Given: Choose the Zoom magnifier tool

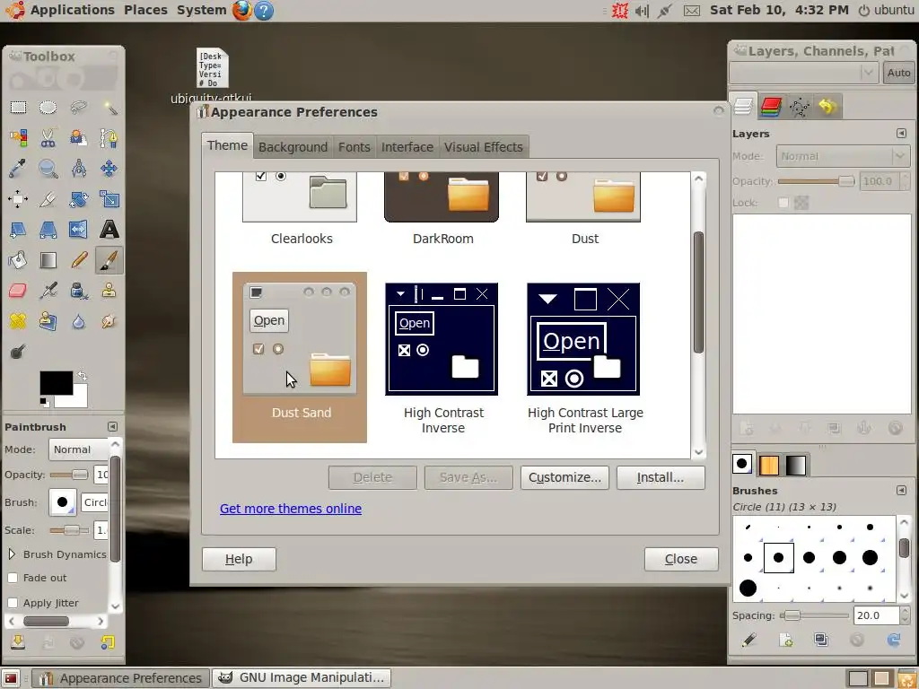Looking at the screenshot, I should pyautogui.click(x=48, y=169).
